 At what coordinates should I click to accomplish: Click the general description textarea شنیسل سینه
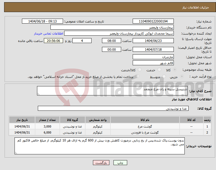(112, 91)
